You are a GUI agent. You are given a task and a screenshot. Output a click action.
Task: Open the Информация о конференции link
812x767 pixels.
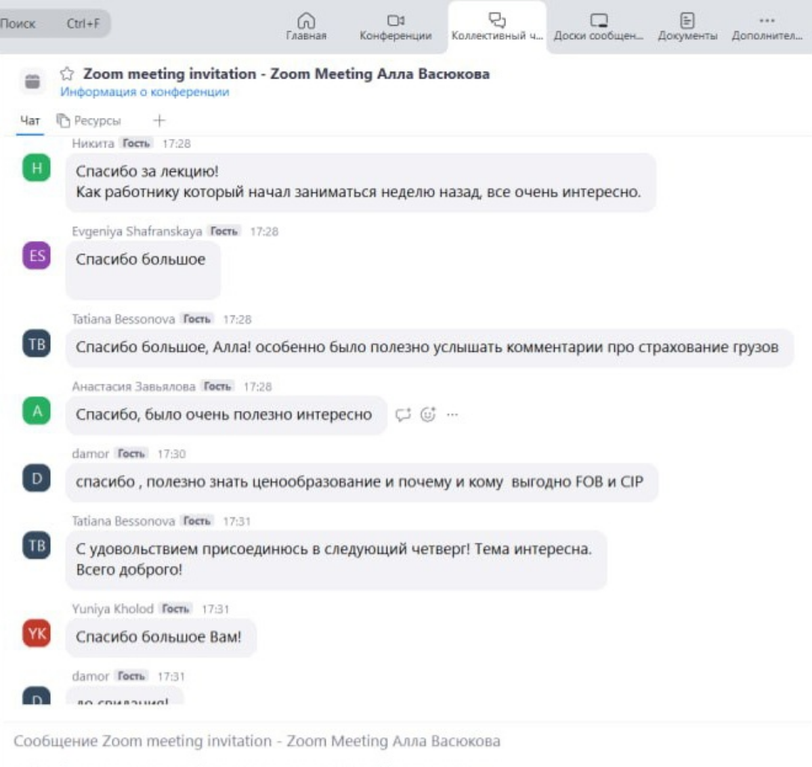click(144, 91)
